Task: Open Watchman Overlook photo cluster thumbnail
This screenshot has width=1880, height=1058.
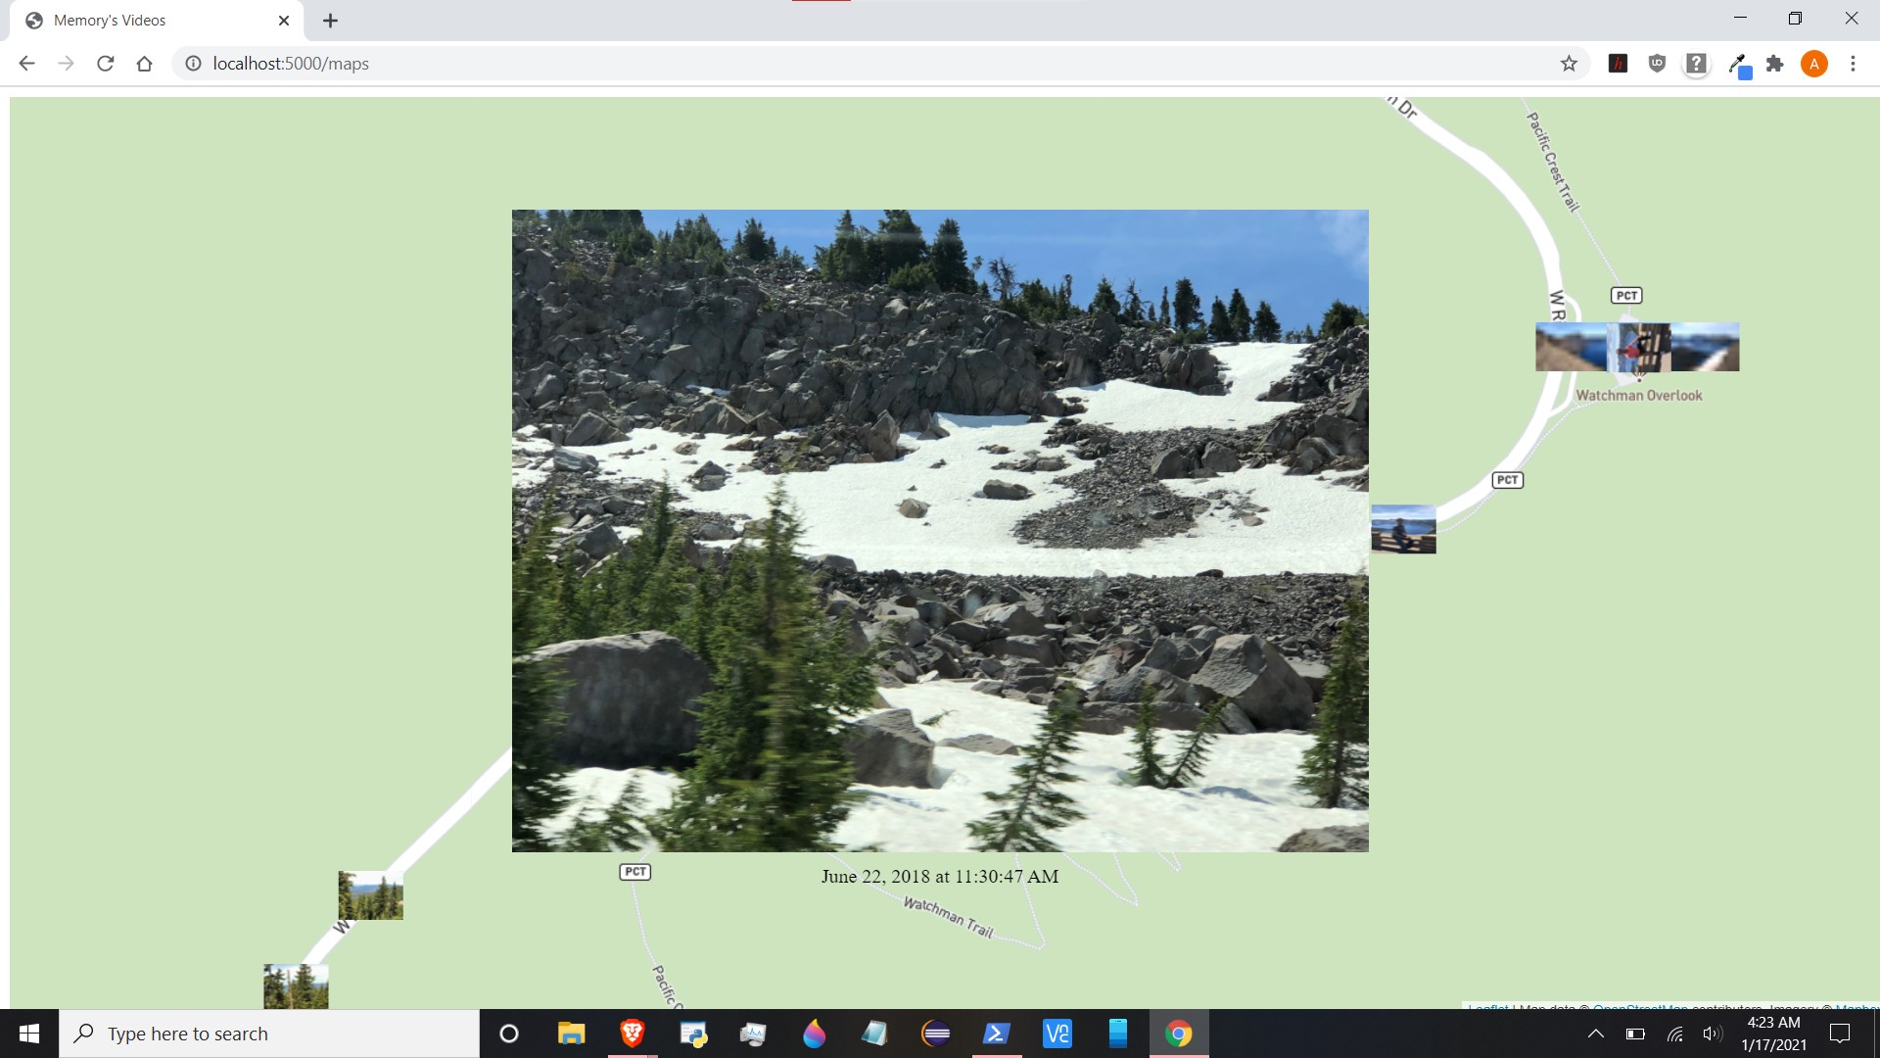Action: (x=1637, y=347)
